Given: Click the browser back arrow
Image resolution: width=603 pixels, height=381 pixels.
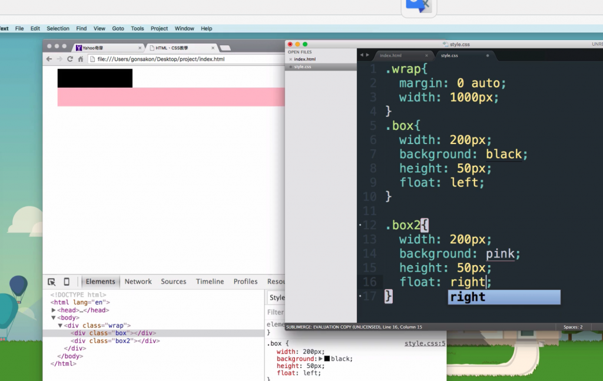Looking at the screenshot, I should (x=49, y=59).
